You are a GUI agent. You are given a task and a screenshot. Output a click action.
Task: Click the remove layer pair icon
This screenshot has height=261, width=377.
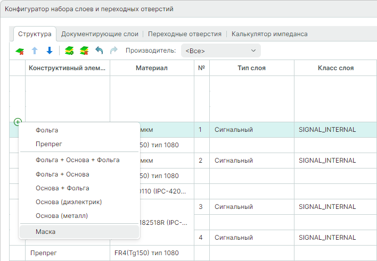(x=84, y=51)
